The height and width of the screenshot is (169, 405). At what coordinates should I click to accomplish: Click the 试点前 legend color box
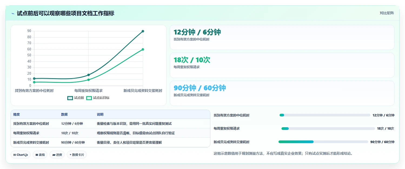pos(70,98)
